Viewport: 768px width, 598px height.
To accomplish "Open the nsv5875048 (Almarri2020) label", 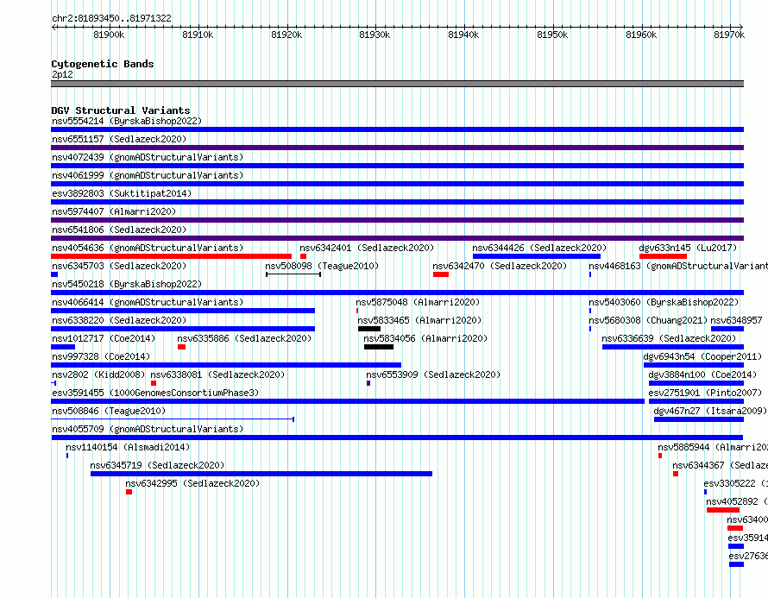I will tap(418, 302).
